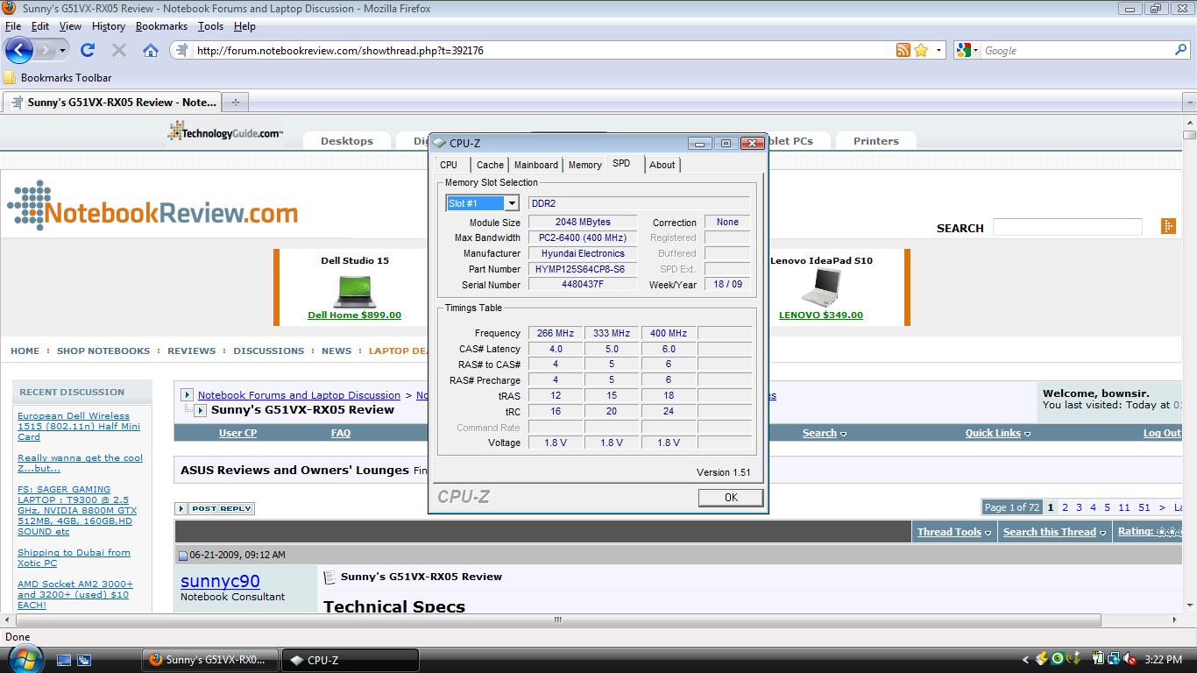Open the Bookmarks menu in Firefox
This screenshot has width=1197, height=673.
click(161, 26)
